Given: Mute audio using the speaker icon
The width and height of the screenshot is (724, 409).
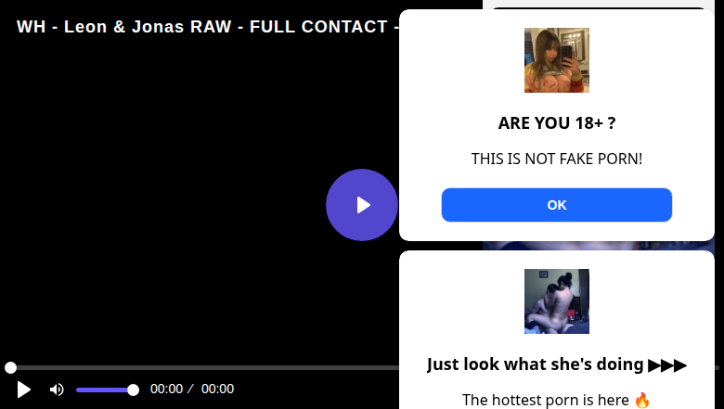Looking at the screenshot, I should [x=57, y=390].
